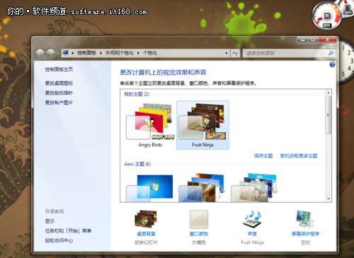Image resolution: width=354 pixels, height=258 pixels.
Task: Choose the Architecture Aero theme thumbnail
Action: [201, 188]
